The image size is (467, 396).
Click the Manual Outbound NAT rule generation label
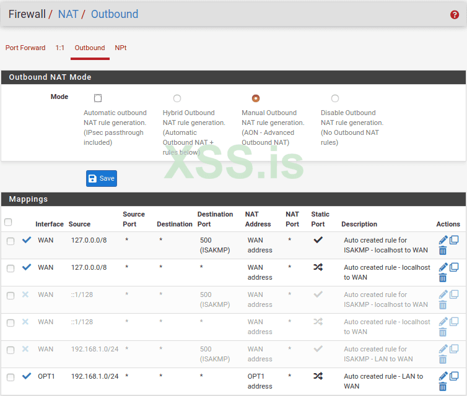tap(273, 127)
